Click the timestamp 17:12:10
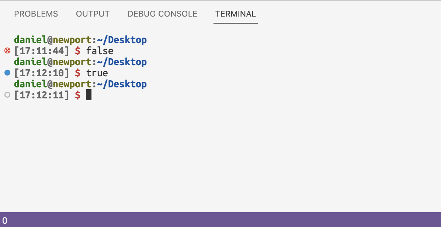 [x=42, y=73]
